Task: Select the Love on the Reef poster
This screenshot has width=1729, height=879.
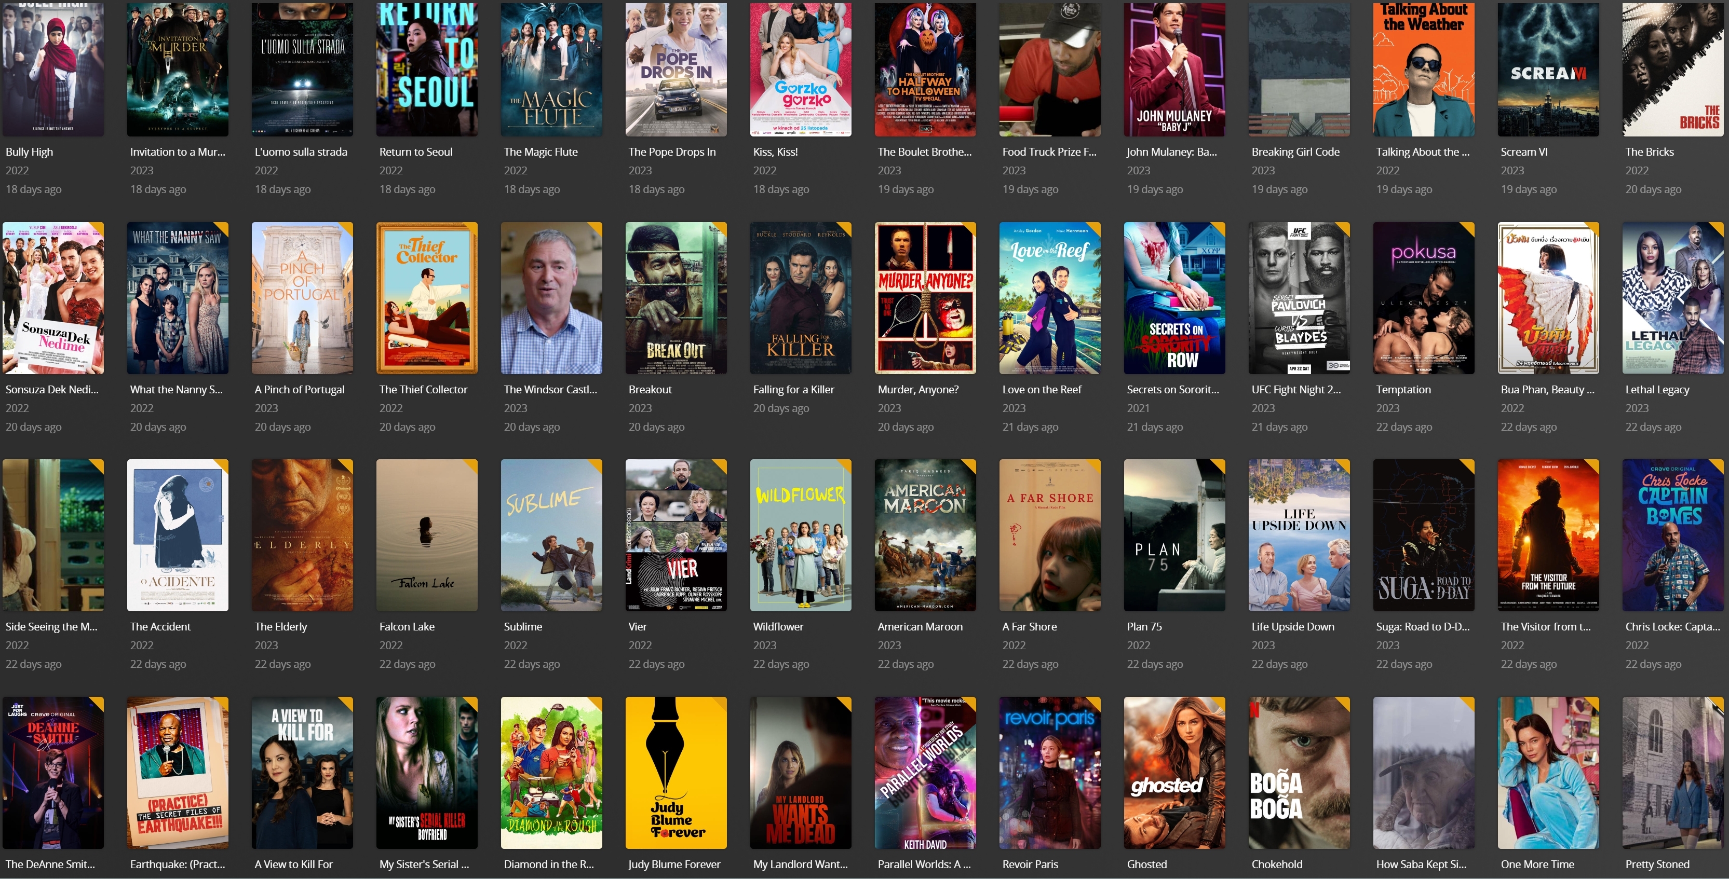Action: click(x=1050, y=298)
